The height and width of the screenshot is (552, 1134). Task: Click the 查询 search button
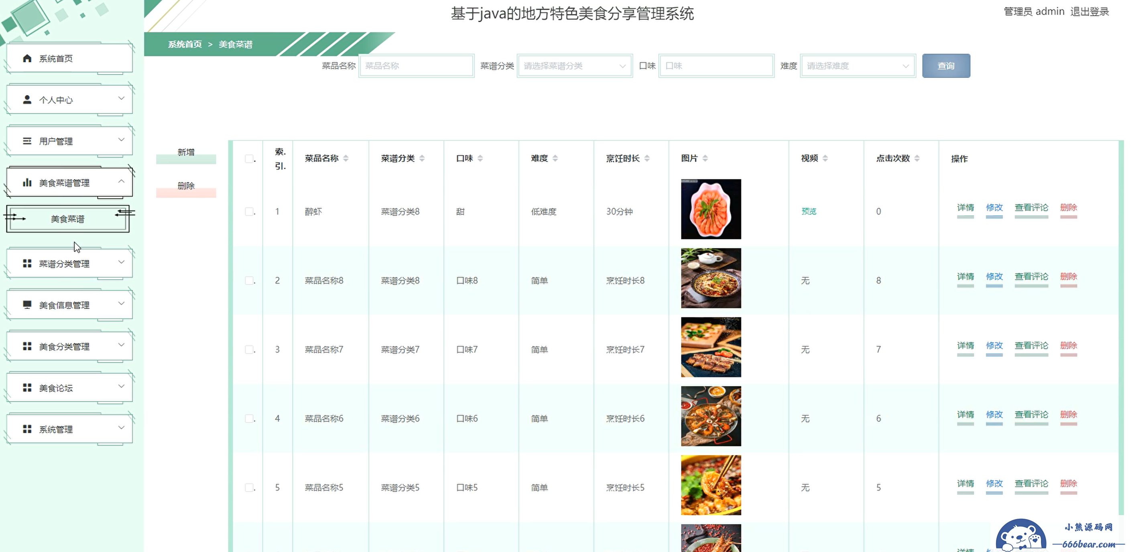(x=946, y=66)
